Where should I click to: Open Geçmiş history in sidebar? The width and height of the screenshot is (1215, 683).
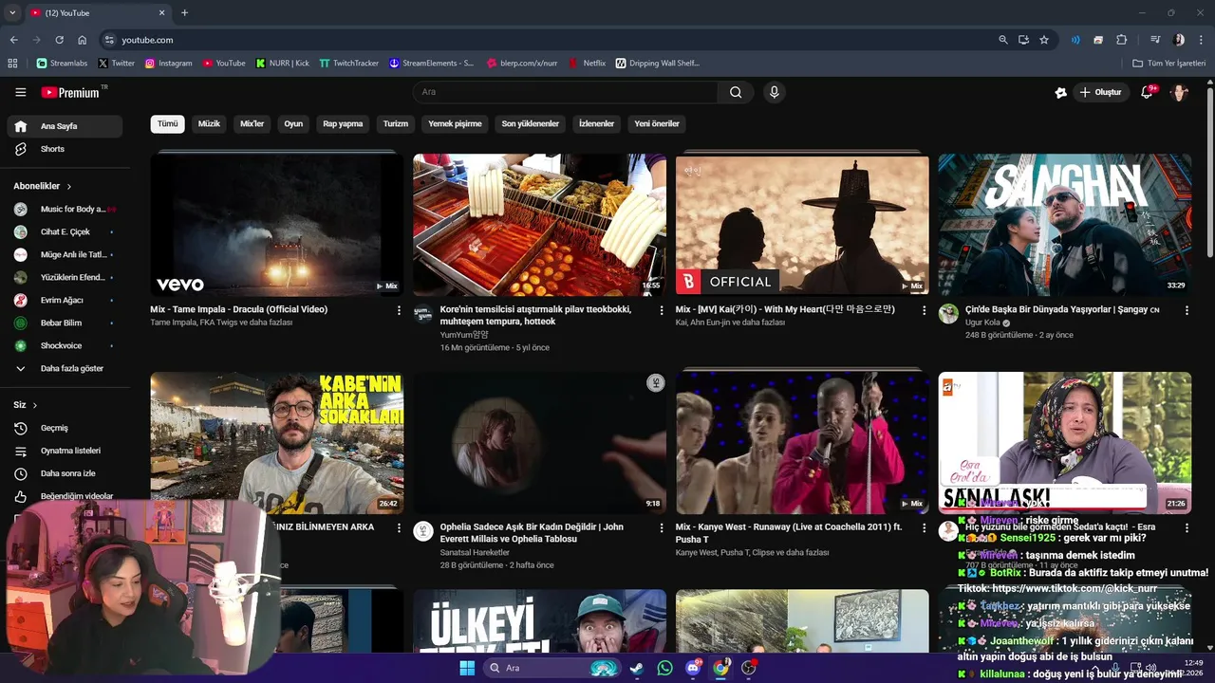point(65,428)
